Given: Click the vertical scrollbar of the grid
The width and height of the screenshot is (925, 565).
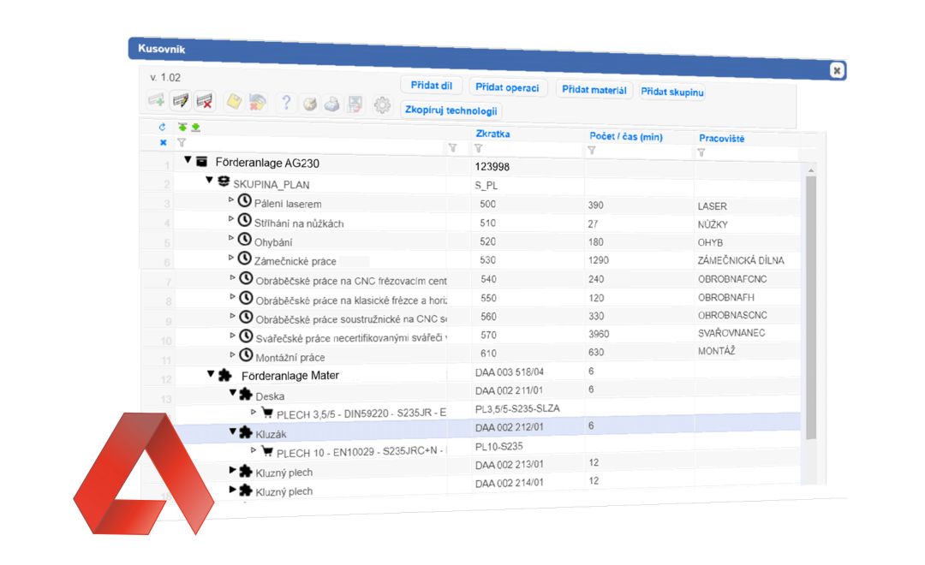Looking at the screenshot, I should [x=810, y=300].
